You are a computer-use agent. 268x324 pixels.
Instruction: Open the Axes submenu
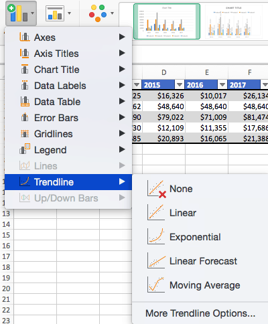point(68,37)
